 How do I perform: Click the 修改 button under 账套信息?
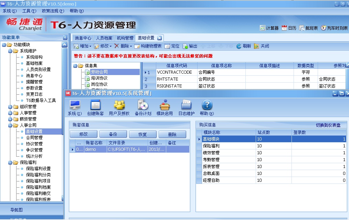pyautogui.click(x=84, y=134)
